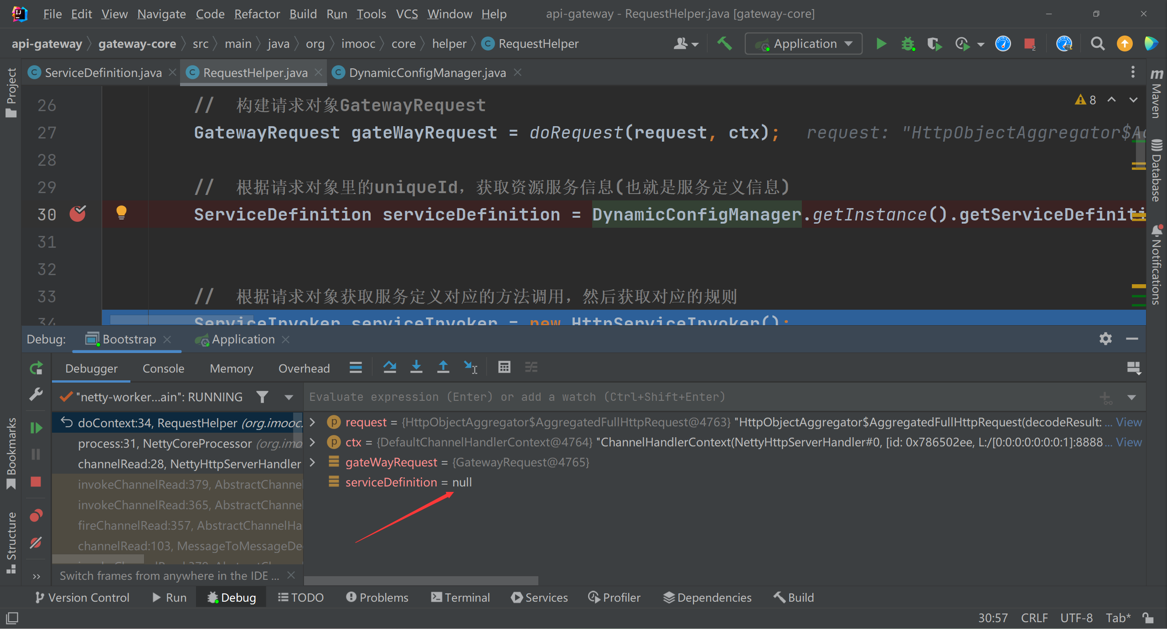This screenshot has width=1167, height=629.
Task: Expand more debug side tools chevrons
Action: tap(36, 577)
